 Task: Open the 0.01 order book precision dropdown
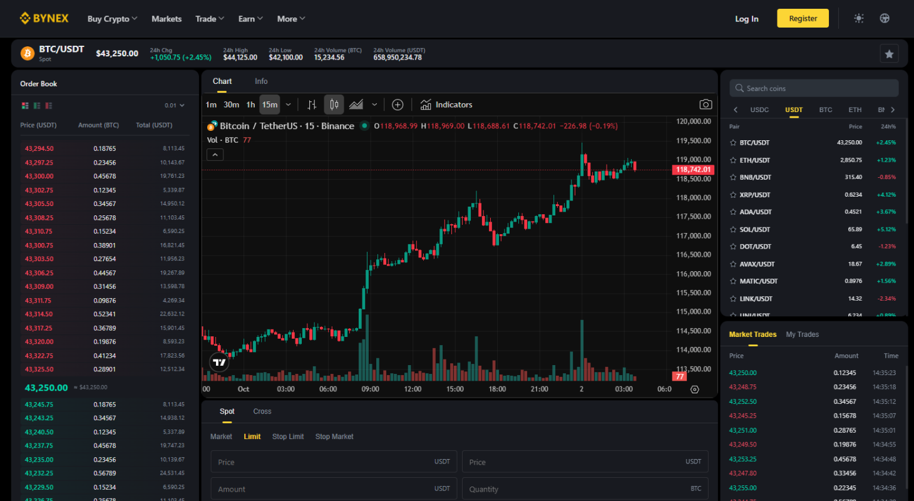pyautogui.click(x=174, y=106)
